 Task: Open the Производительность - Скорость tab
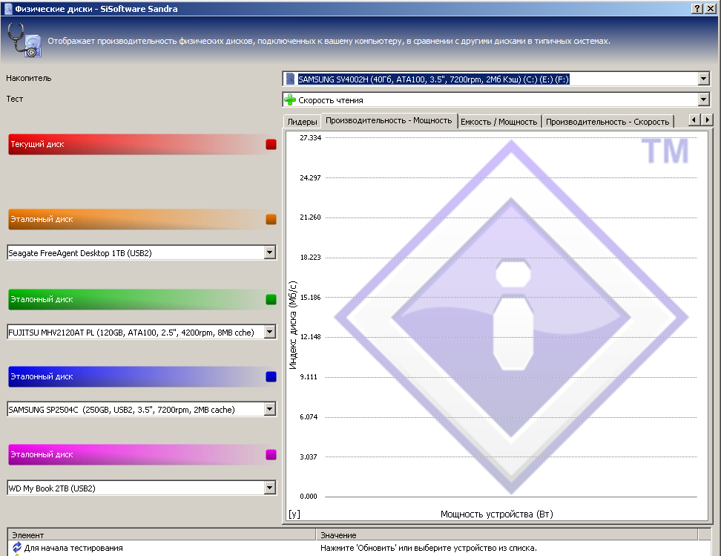[x=608, y=122]
